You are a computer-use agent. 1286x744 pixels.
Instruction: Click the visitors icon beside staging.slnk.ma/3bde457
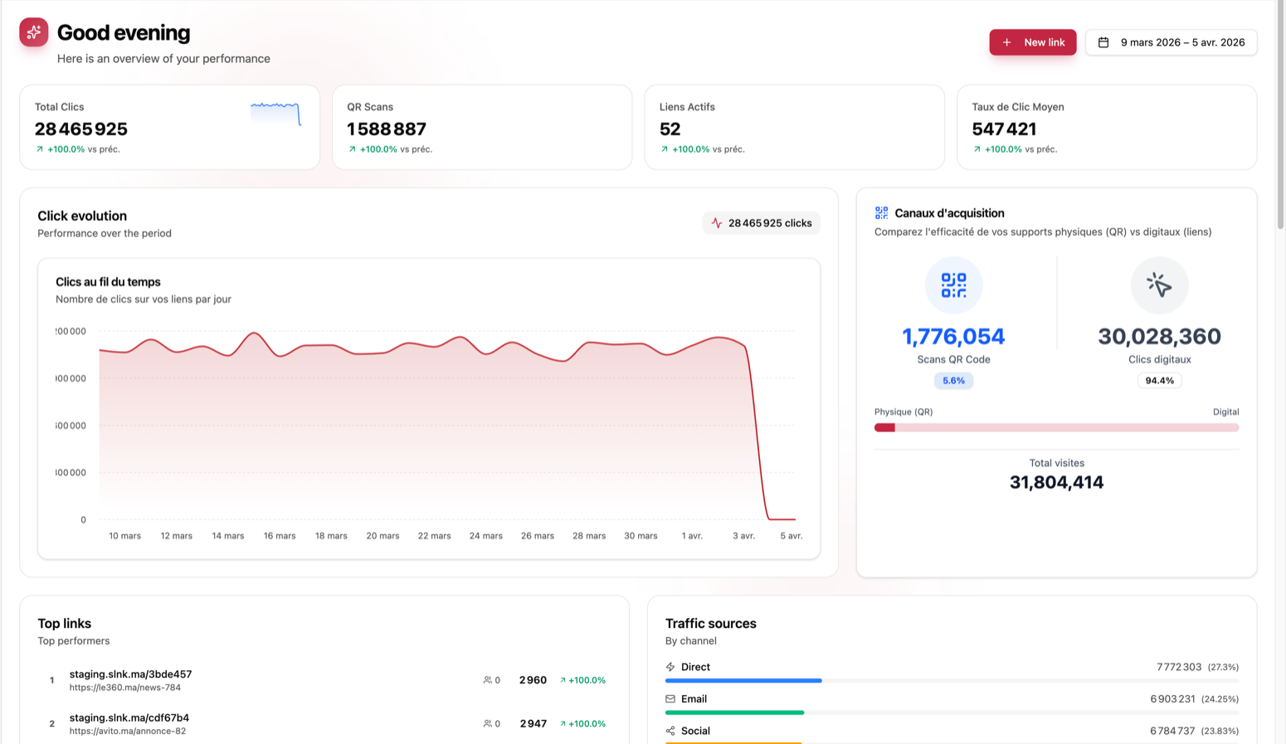pos(488,679)
